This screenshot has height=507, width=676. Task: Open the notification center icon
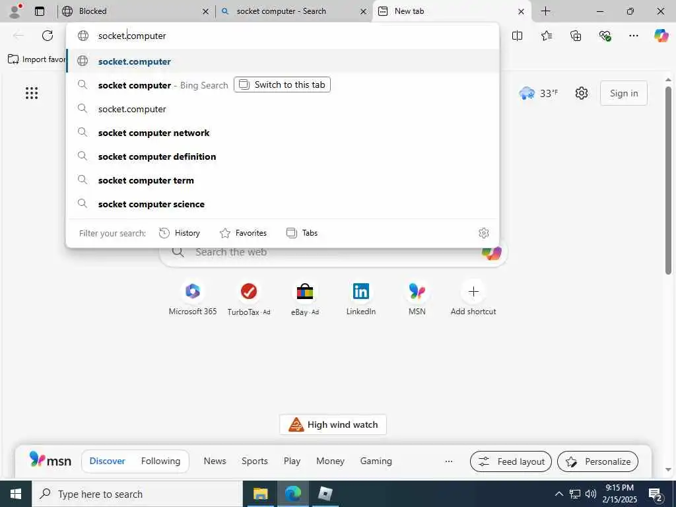click(656, 494)
